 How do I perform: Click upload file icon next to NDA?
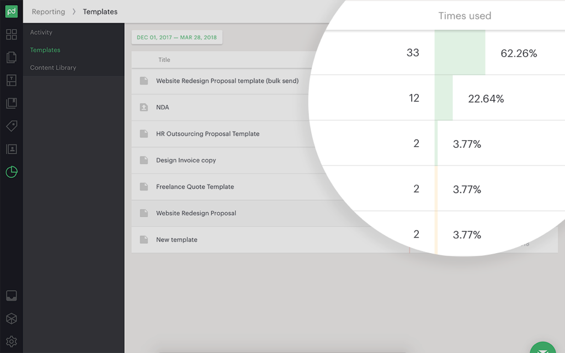click(144, 107)
